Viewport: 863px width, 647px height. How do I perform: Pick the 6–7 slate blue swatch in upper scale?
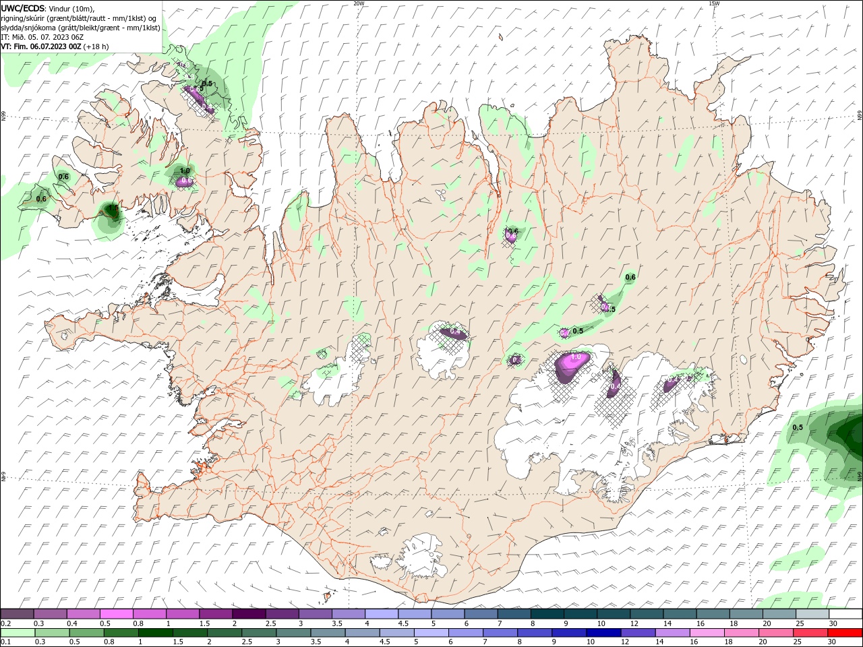481,614
